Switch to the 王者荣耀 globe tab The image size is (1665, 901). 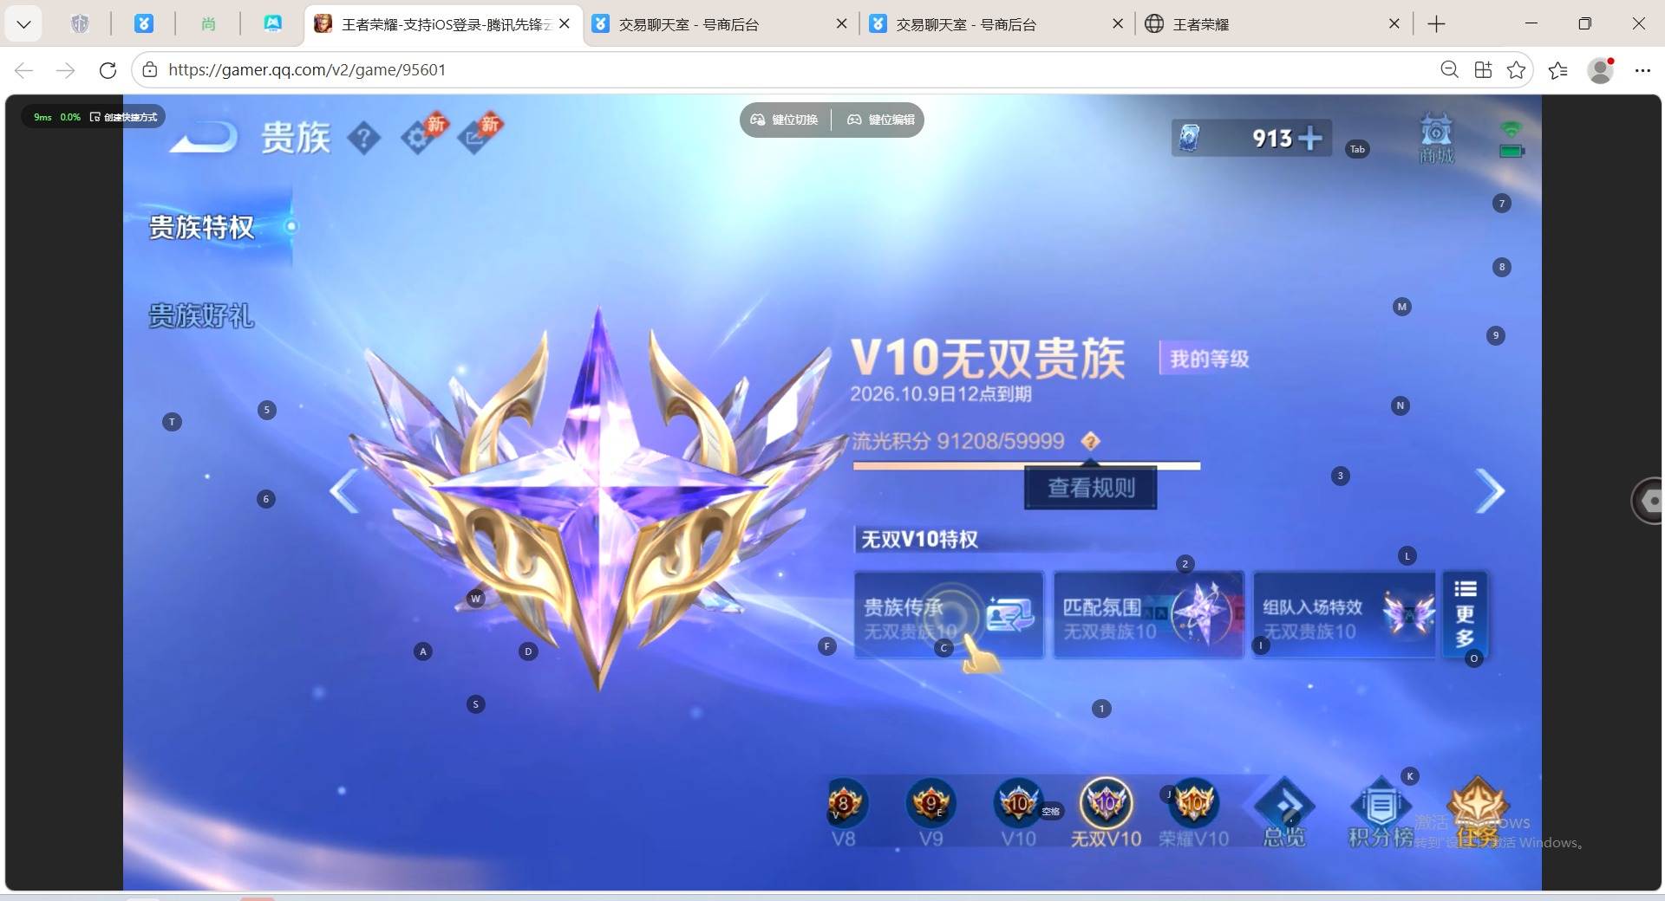[x=1272, y=24]
